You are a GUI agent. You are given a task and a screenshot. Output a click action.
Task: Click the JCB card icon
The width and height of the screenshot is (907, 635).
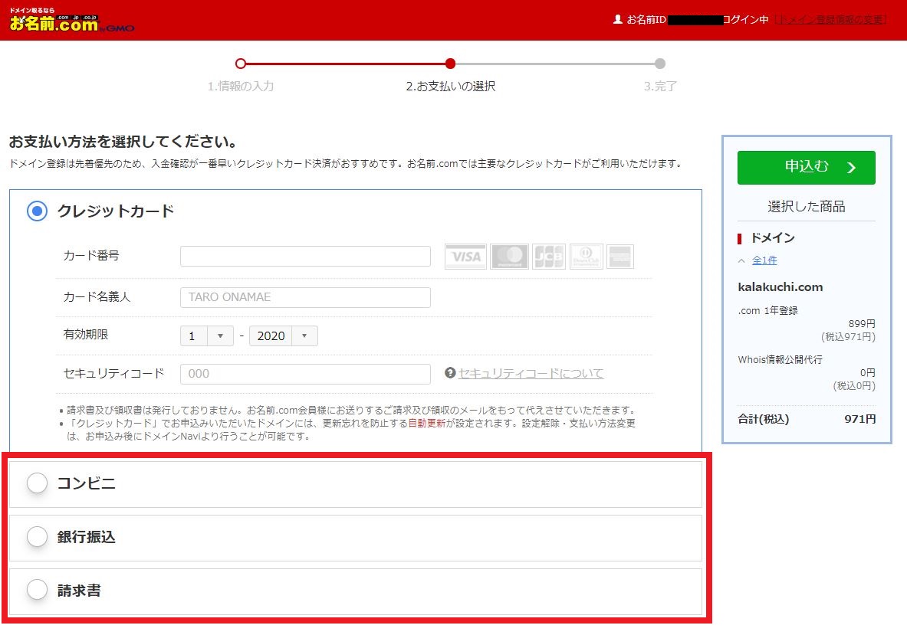[x=548, y=257]
